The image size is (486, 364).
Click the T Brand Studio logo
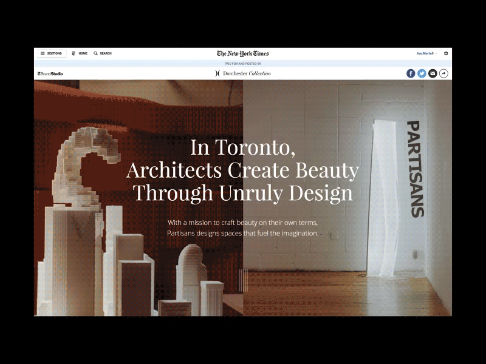(50, 73)
